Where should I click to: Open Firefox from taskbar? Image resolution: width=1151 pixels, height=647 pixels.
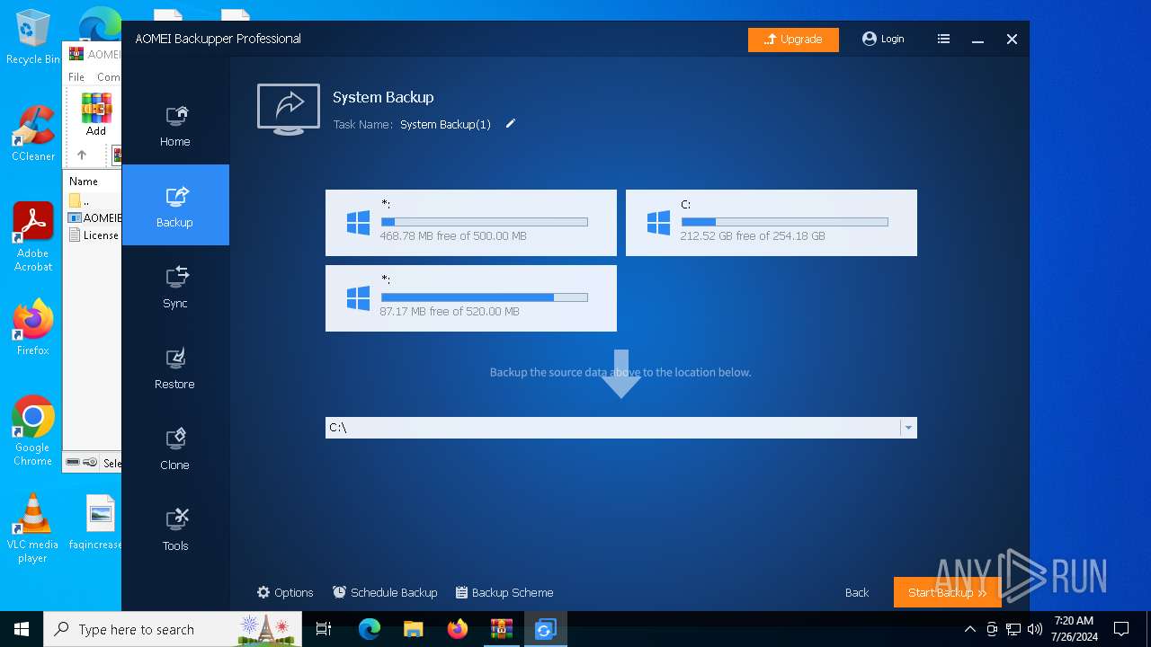458,629
